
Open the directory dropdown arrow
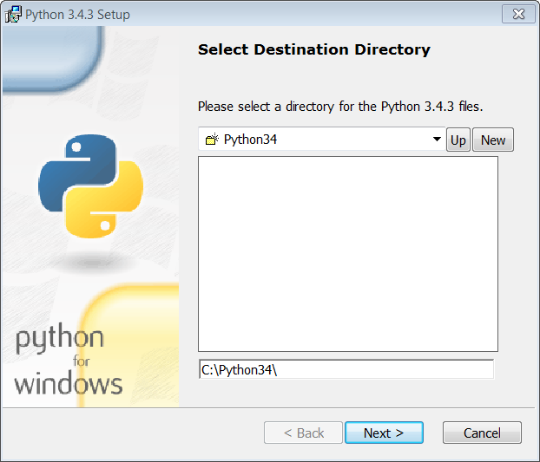point(437,140)
